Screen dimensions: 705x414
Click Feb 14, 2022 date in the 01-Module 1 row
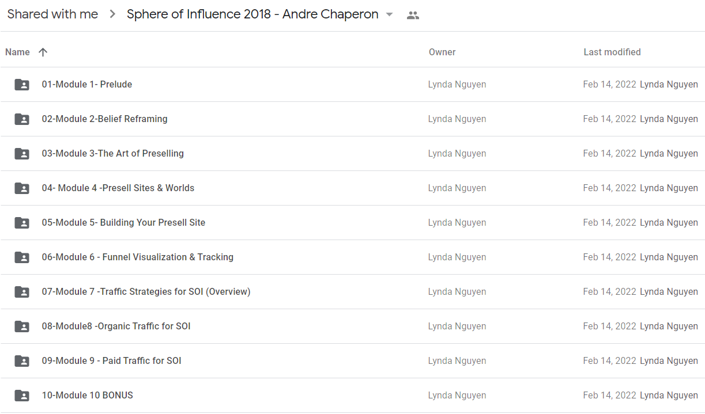coord(610,84)
